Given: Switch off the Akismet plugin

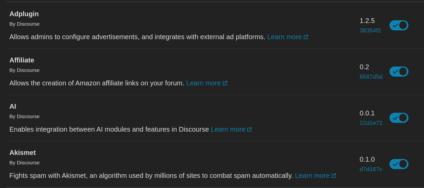Looking at the screenshot, I should (x=399, y=164).
